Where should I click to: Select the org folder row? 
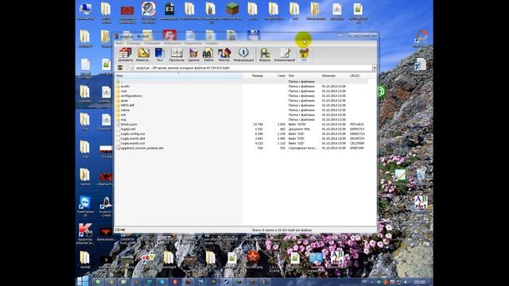tap(242, 120)
